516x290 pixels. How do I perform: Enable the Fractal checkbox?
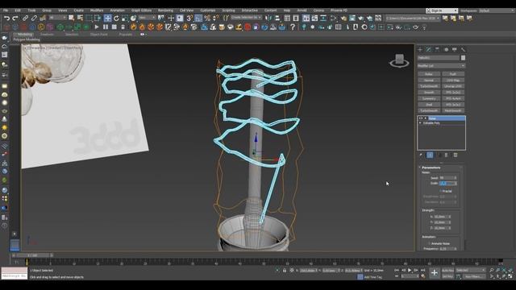pos(440,191)
